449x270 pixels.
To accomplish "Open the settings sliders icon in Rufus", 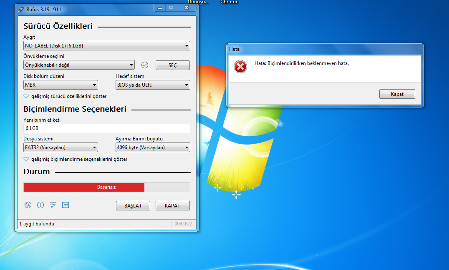I will (53, 205).
